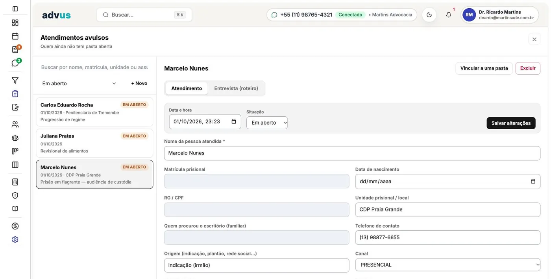Switch to the Entrevista (roteiro) tab
Screen dimensions: 551x279
tap(236, 88)
